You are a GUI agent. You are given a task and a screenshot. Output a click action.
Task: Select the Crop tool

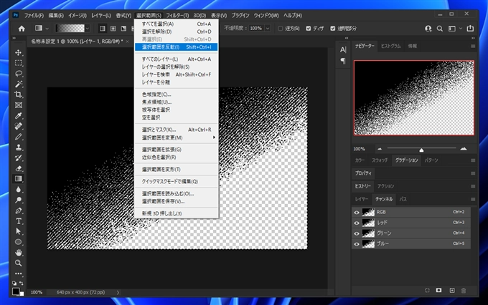(x=19, y=95)
